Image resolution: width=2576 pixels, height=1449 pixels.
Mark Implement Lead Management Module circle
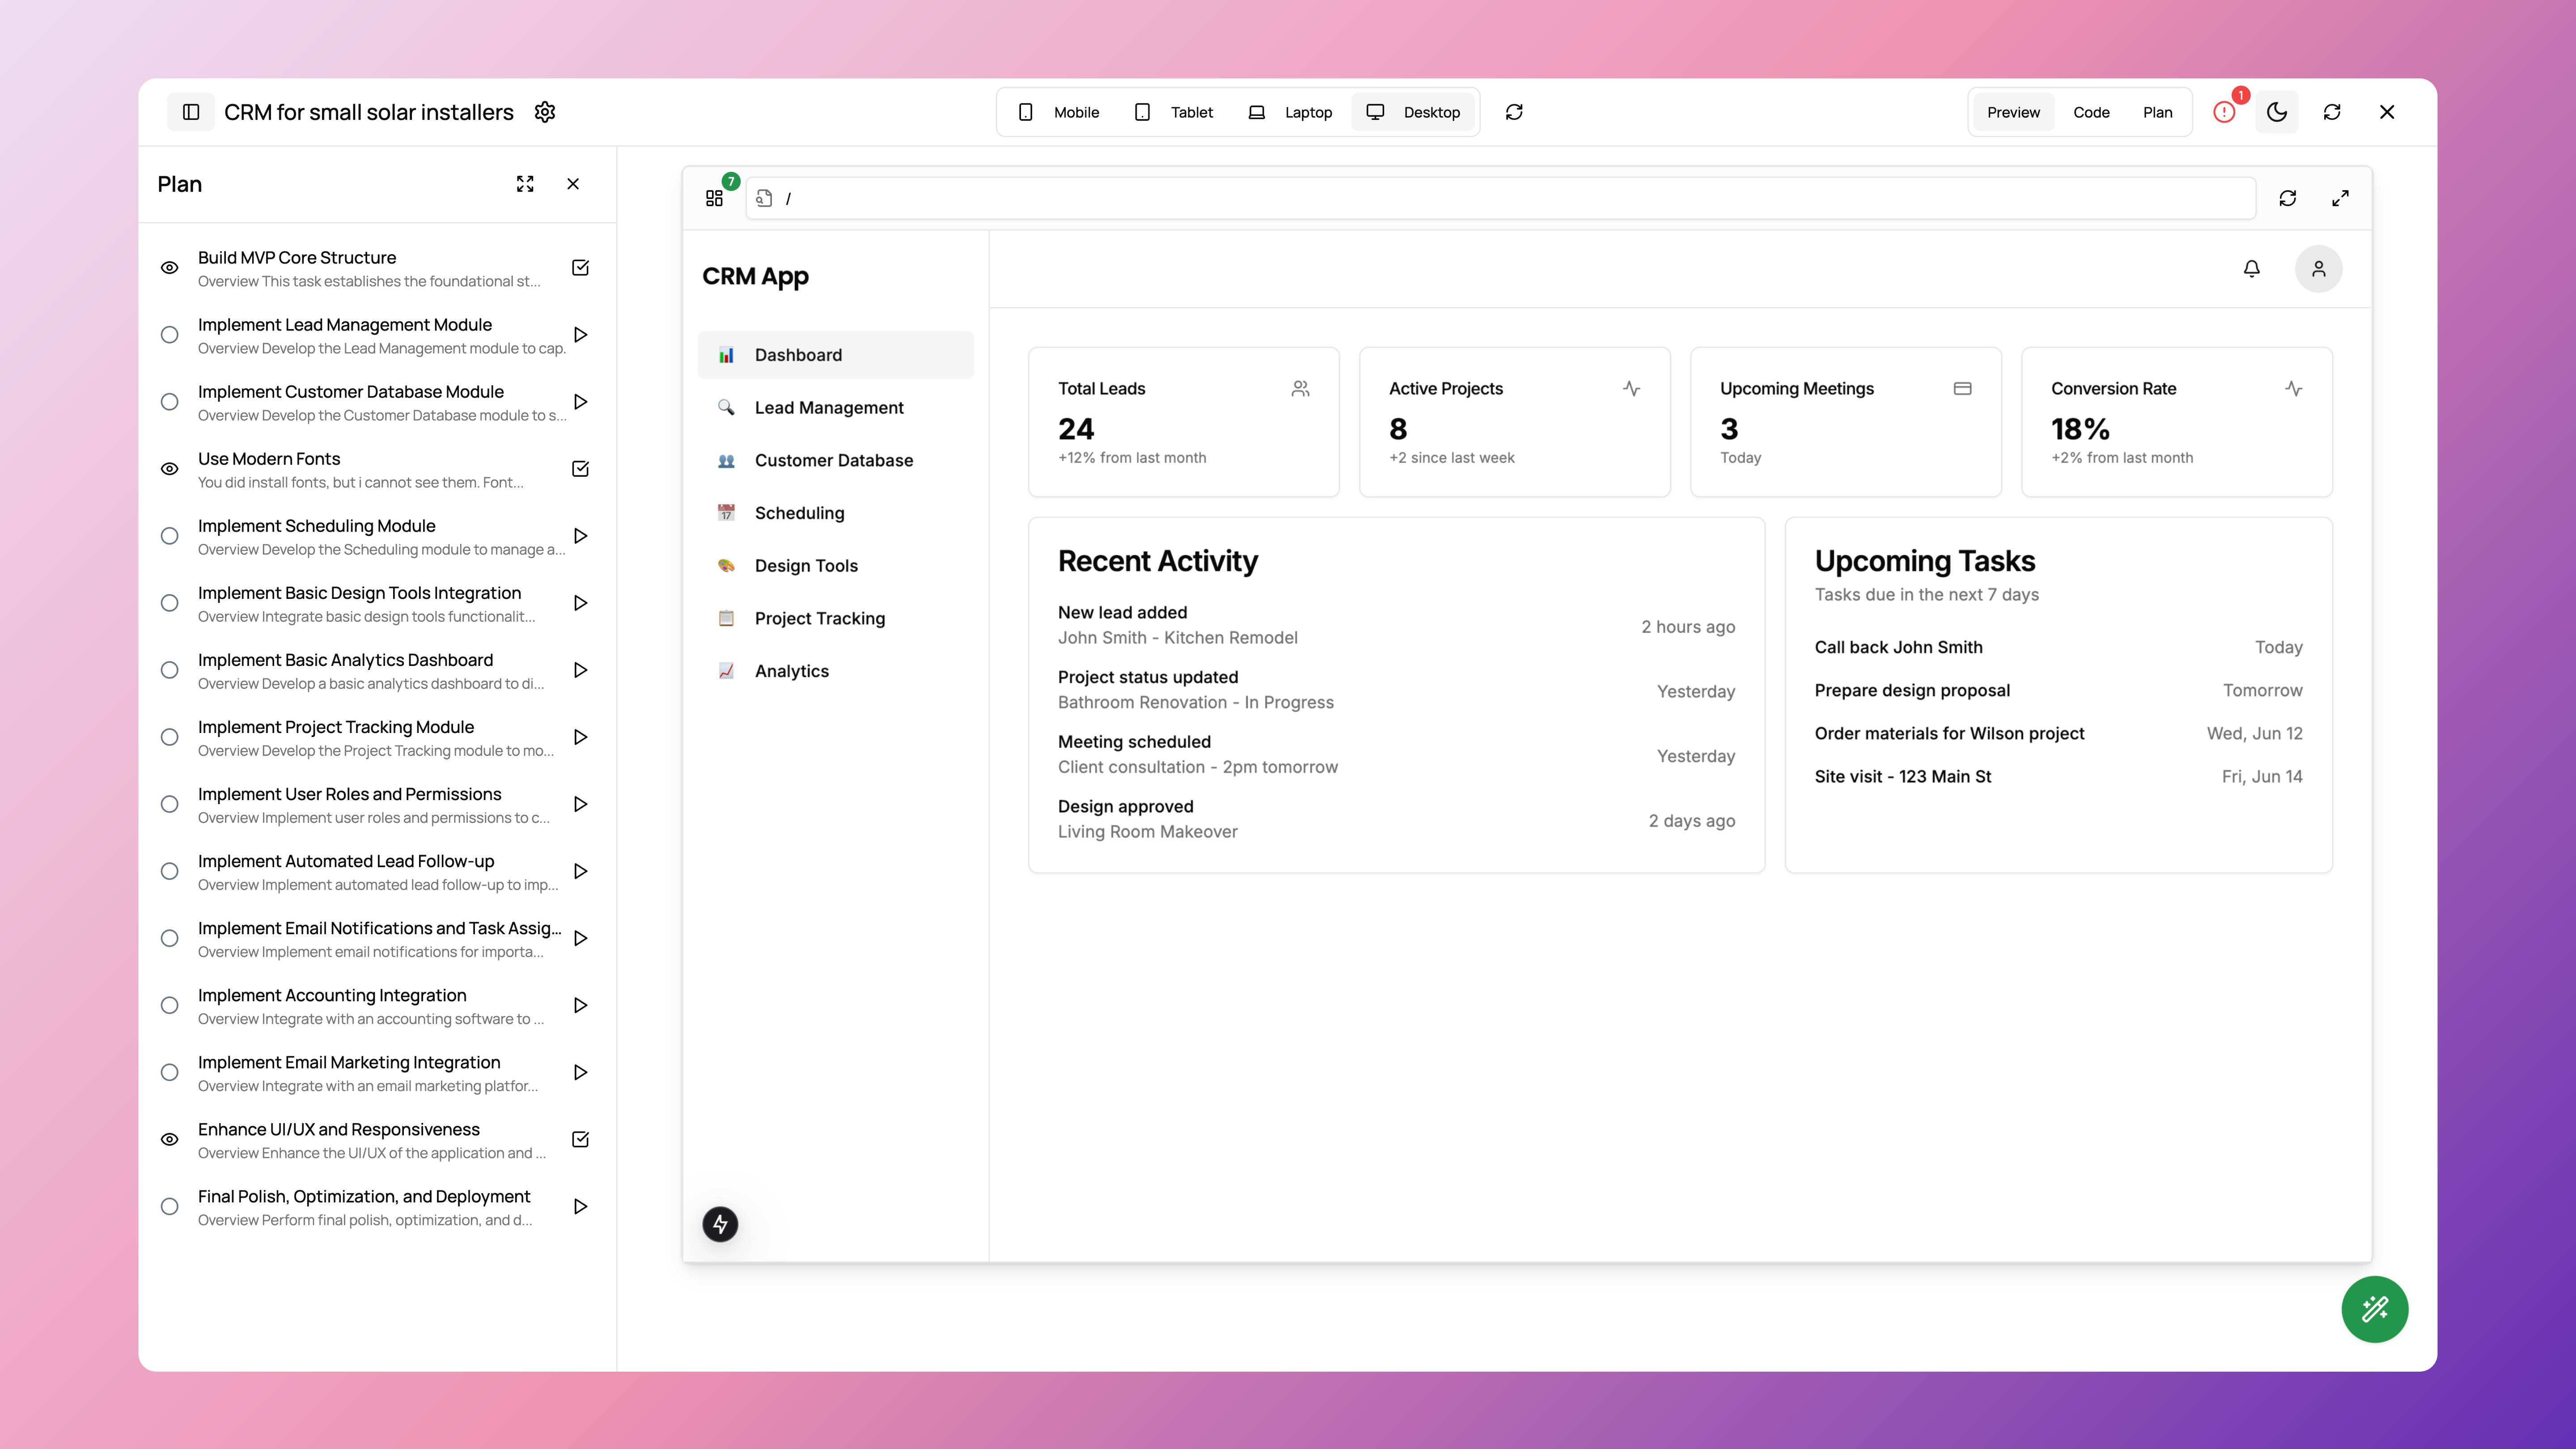(170, 335)
